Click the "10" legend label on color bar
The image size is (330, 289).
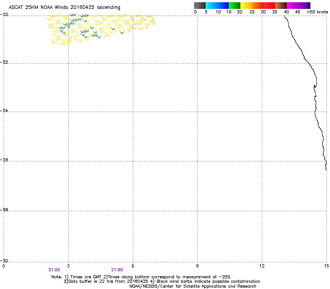(218, 12)
